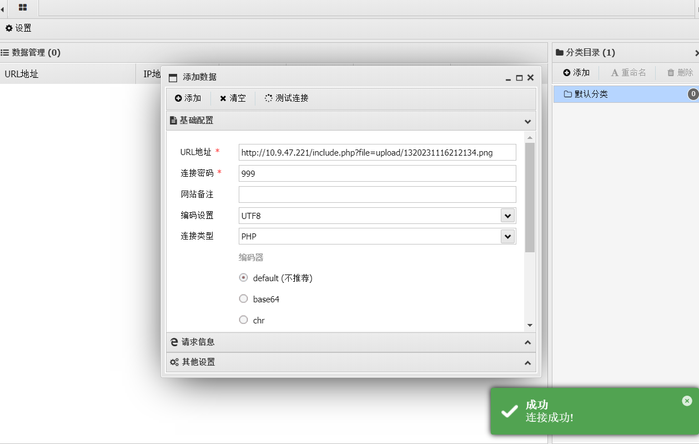The width and height of the screenshot is (699, 444).
Task: Click the green success checkmark icon
Action: point(509,412)
